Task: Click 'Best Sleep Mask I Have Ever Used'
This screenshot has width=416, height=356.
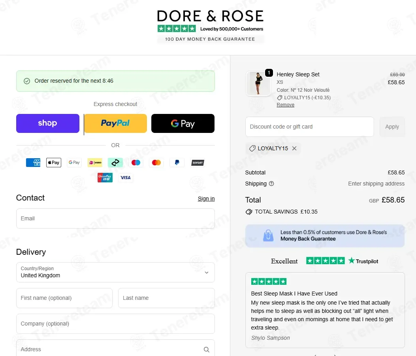Action: (x=294, y=294)
